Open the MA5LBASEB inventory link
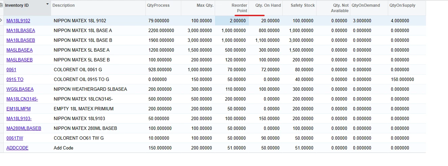This screenshot has height=166, width=448. [20, 60]
